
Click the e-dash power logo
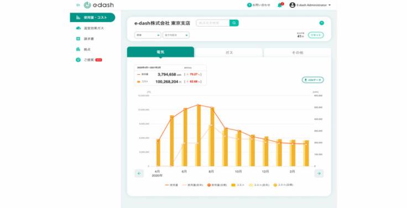[x=87, y=5]
